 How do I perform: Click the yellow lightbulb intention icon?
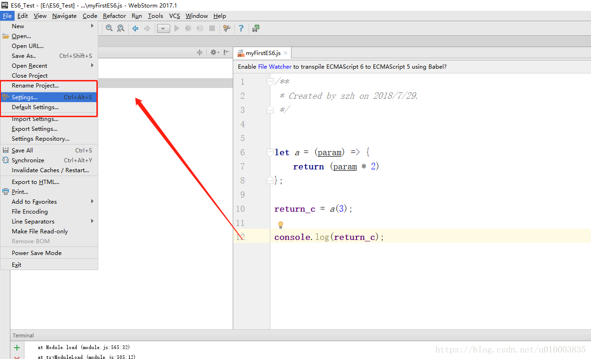point(281,225)
